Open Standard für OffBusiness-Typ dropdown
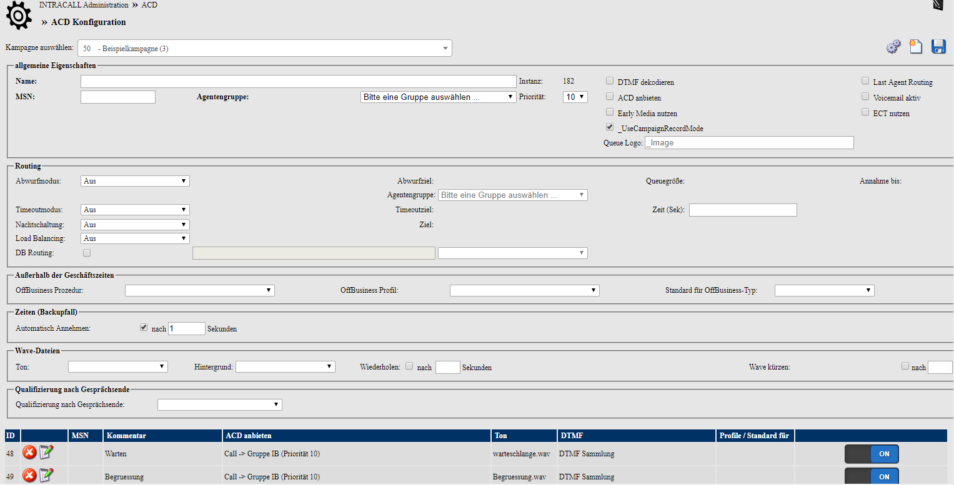954x485 pixels. 825,290
